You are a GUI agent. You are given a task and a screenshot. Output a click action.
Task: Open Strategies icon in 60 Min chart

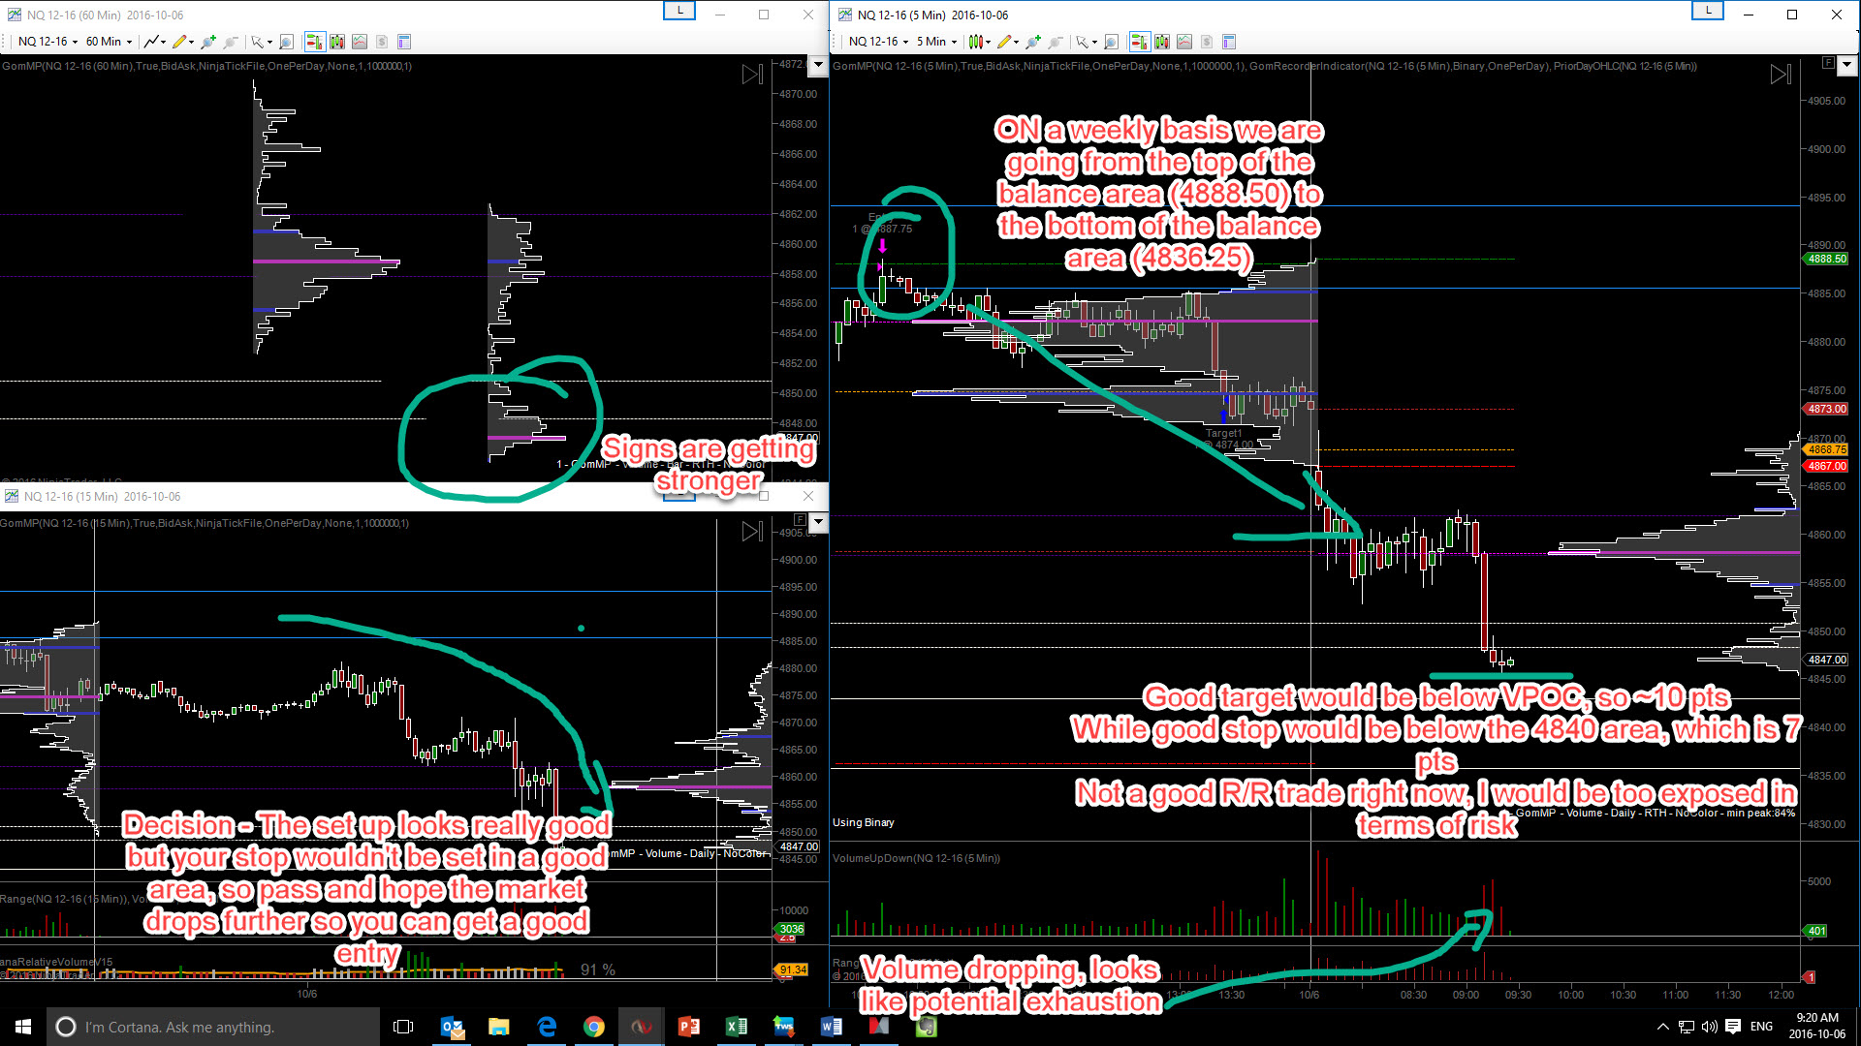[382, 42]
